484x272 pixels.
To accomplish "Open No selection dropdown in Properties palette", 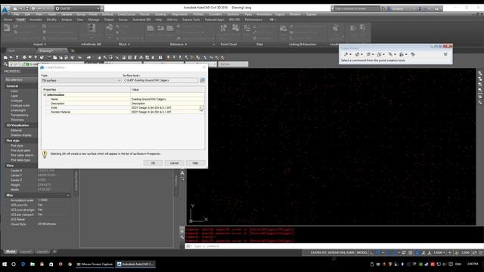I will coord(21,79).
